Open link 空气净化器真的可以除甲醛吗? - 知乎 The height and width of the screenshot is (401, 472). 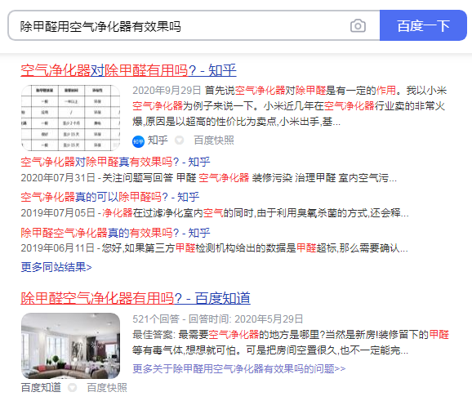110,197
